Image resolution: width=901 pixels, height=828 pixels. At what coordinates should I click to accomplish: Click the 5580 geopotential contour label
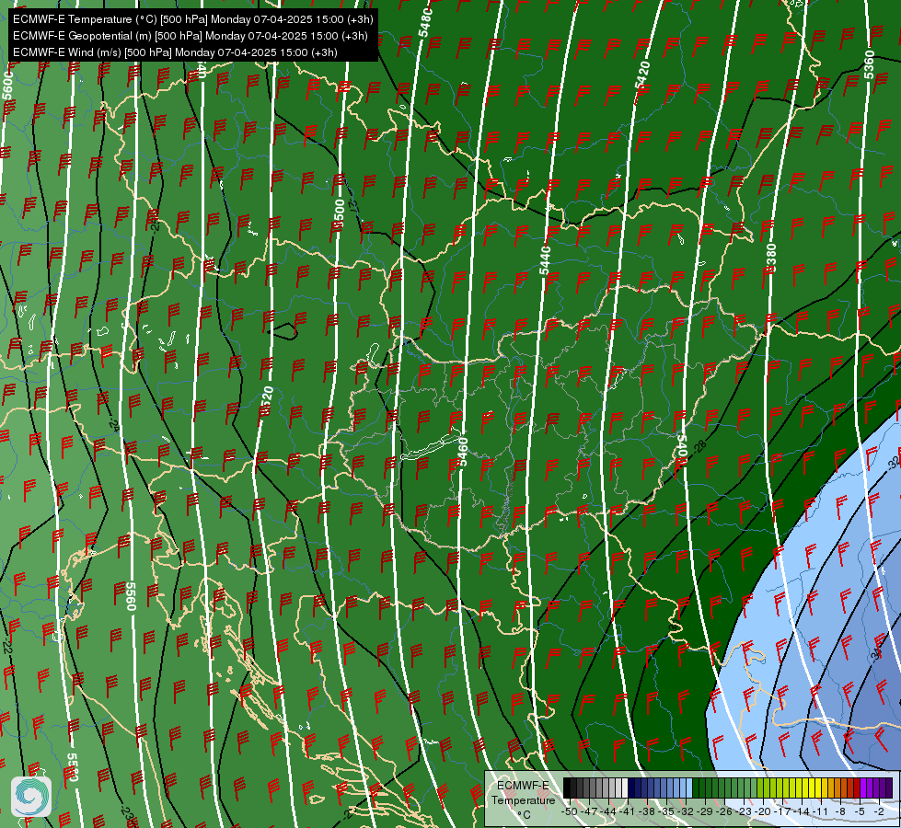72,767
